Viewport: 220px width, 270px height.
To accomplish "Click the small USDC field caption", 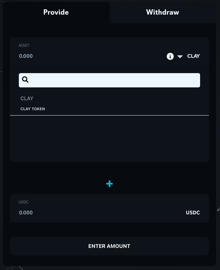I will [23, 202].
